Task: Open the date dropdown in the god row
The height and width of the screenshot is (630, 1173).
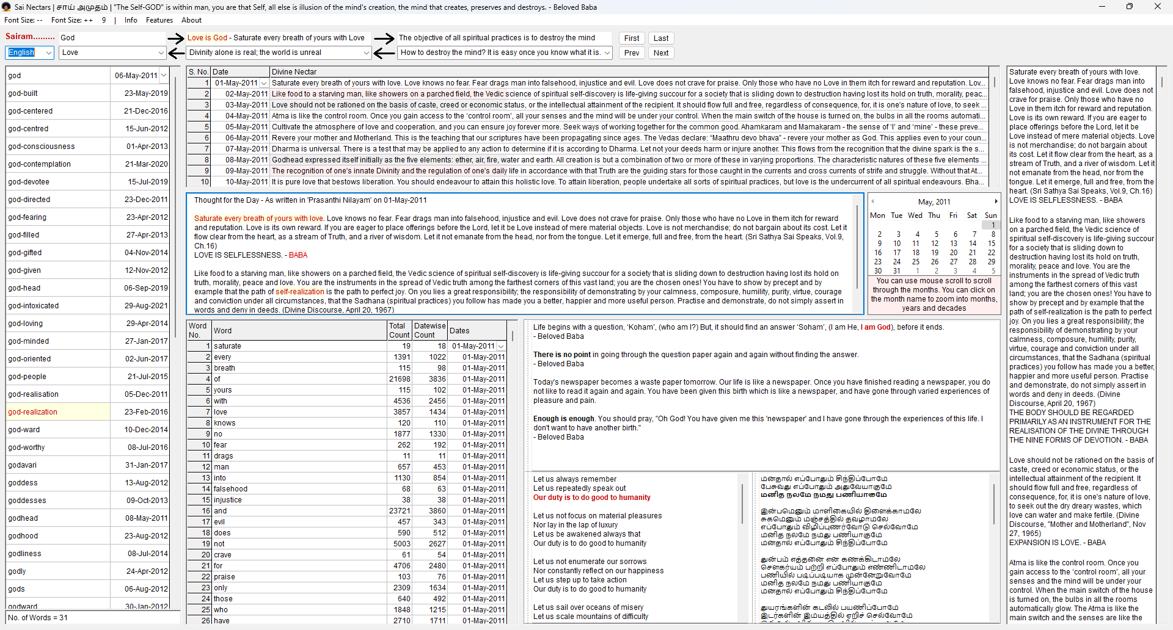Action: [x=164, y=76]
